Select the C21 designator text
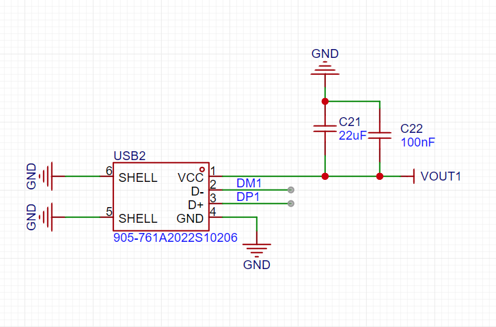Screen dimensions: 496x327 click(350, 122)
